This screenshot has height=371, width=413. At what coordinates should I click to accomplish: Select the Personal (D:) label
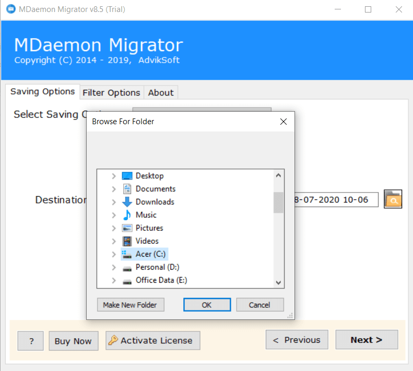pos(157,267)
